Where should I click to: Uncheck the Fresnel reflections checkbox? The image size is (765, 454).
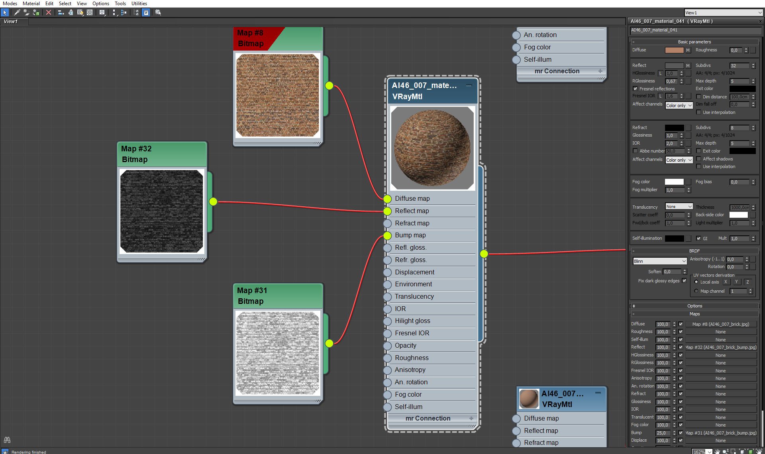pyautogui.click(x=636, y=89)
